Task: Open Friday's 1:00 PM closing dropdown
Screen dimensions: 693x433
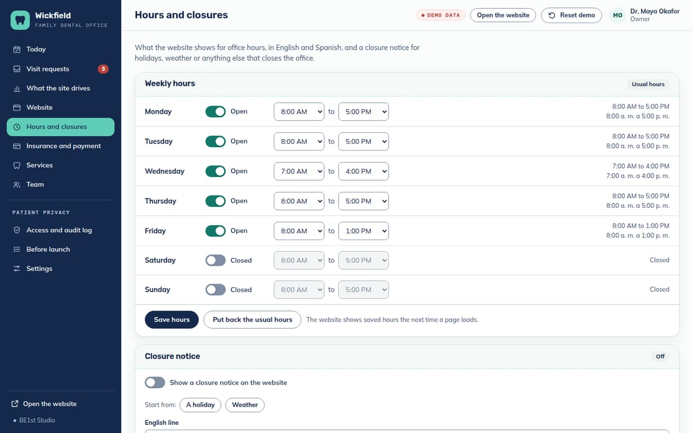Action: [x=364, y=231]
